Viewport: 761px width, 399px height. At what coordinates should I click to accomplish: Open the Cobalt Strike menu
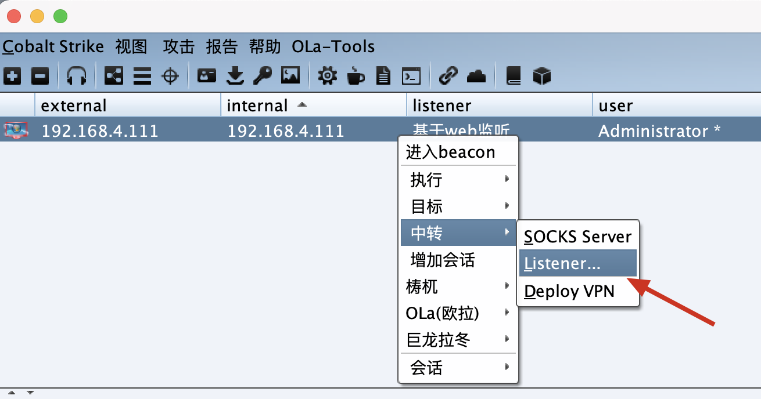(x=53, y=46)
